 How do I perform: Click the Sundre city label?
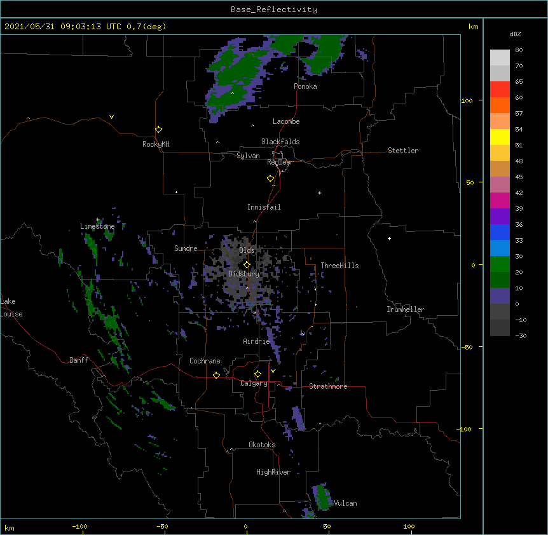click(186, 248)
